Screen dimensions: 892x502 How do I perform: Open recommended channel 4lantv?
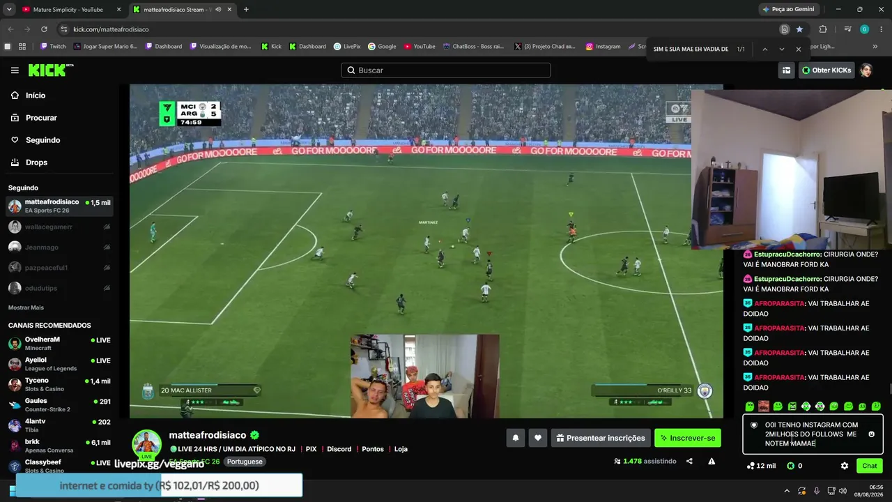click(59, 425)
